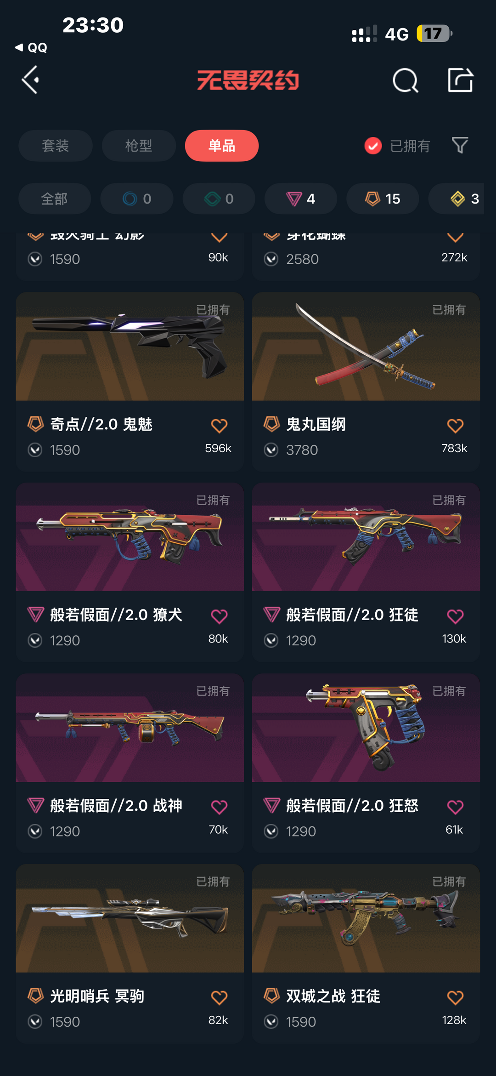Filter by pink tier with 4 items

tap(301, 199)
